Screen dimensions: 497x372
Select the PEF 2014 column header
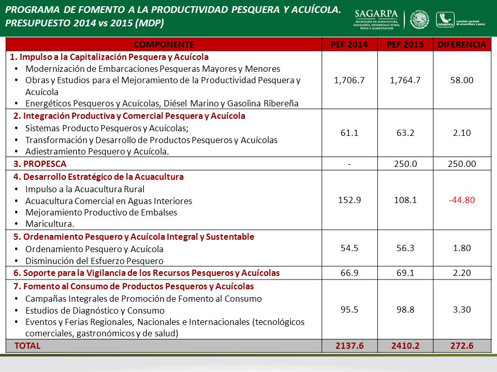click(349, 44)
